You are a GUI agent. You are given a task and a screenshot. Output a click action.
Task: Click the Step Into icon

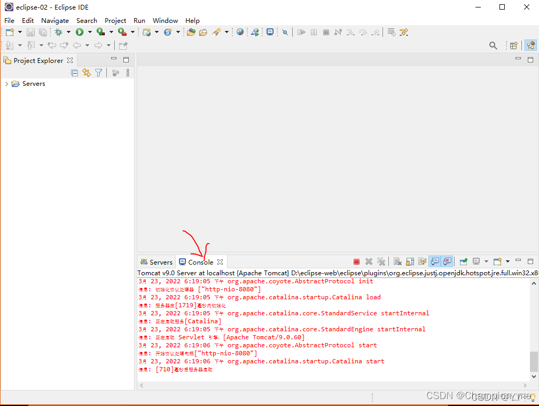350,32
